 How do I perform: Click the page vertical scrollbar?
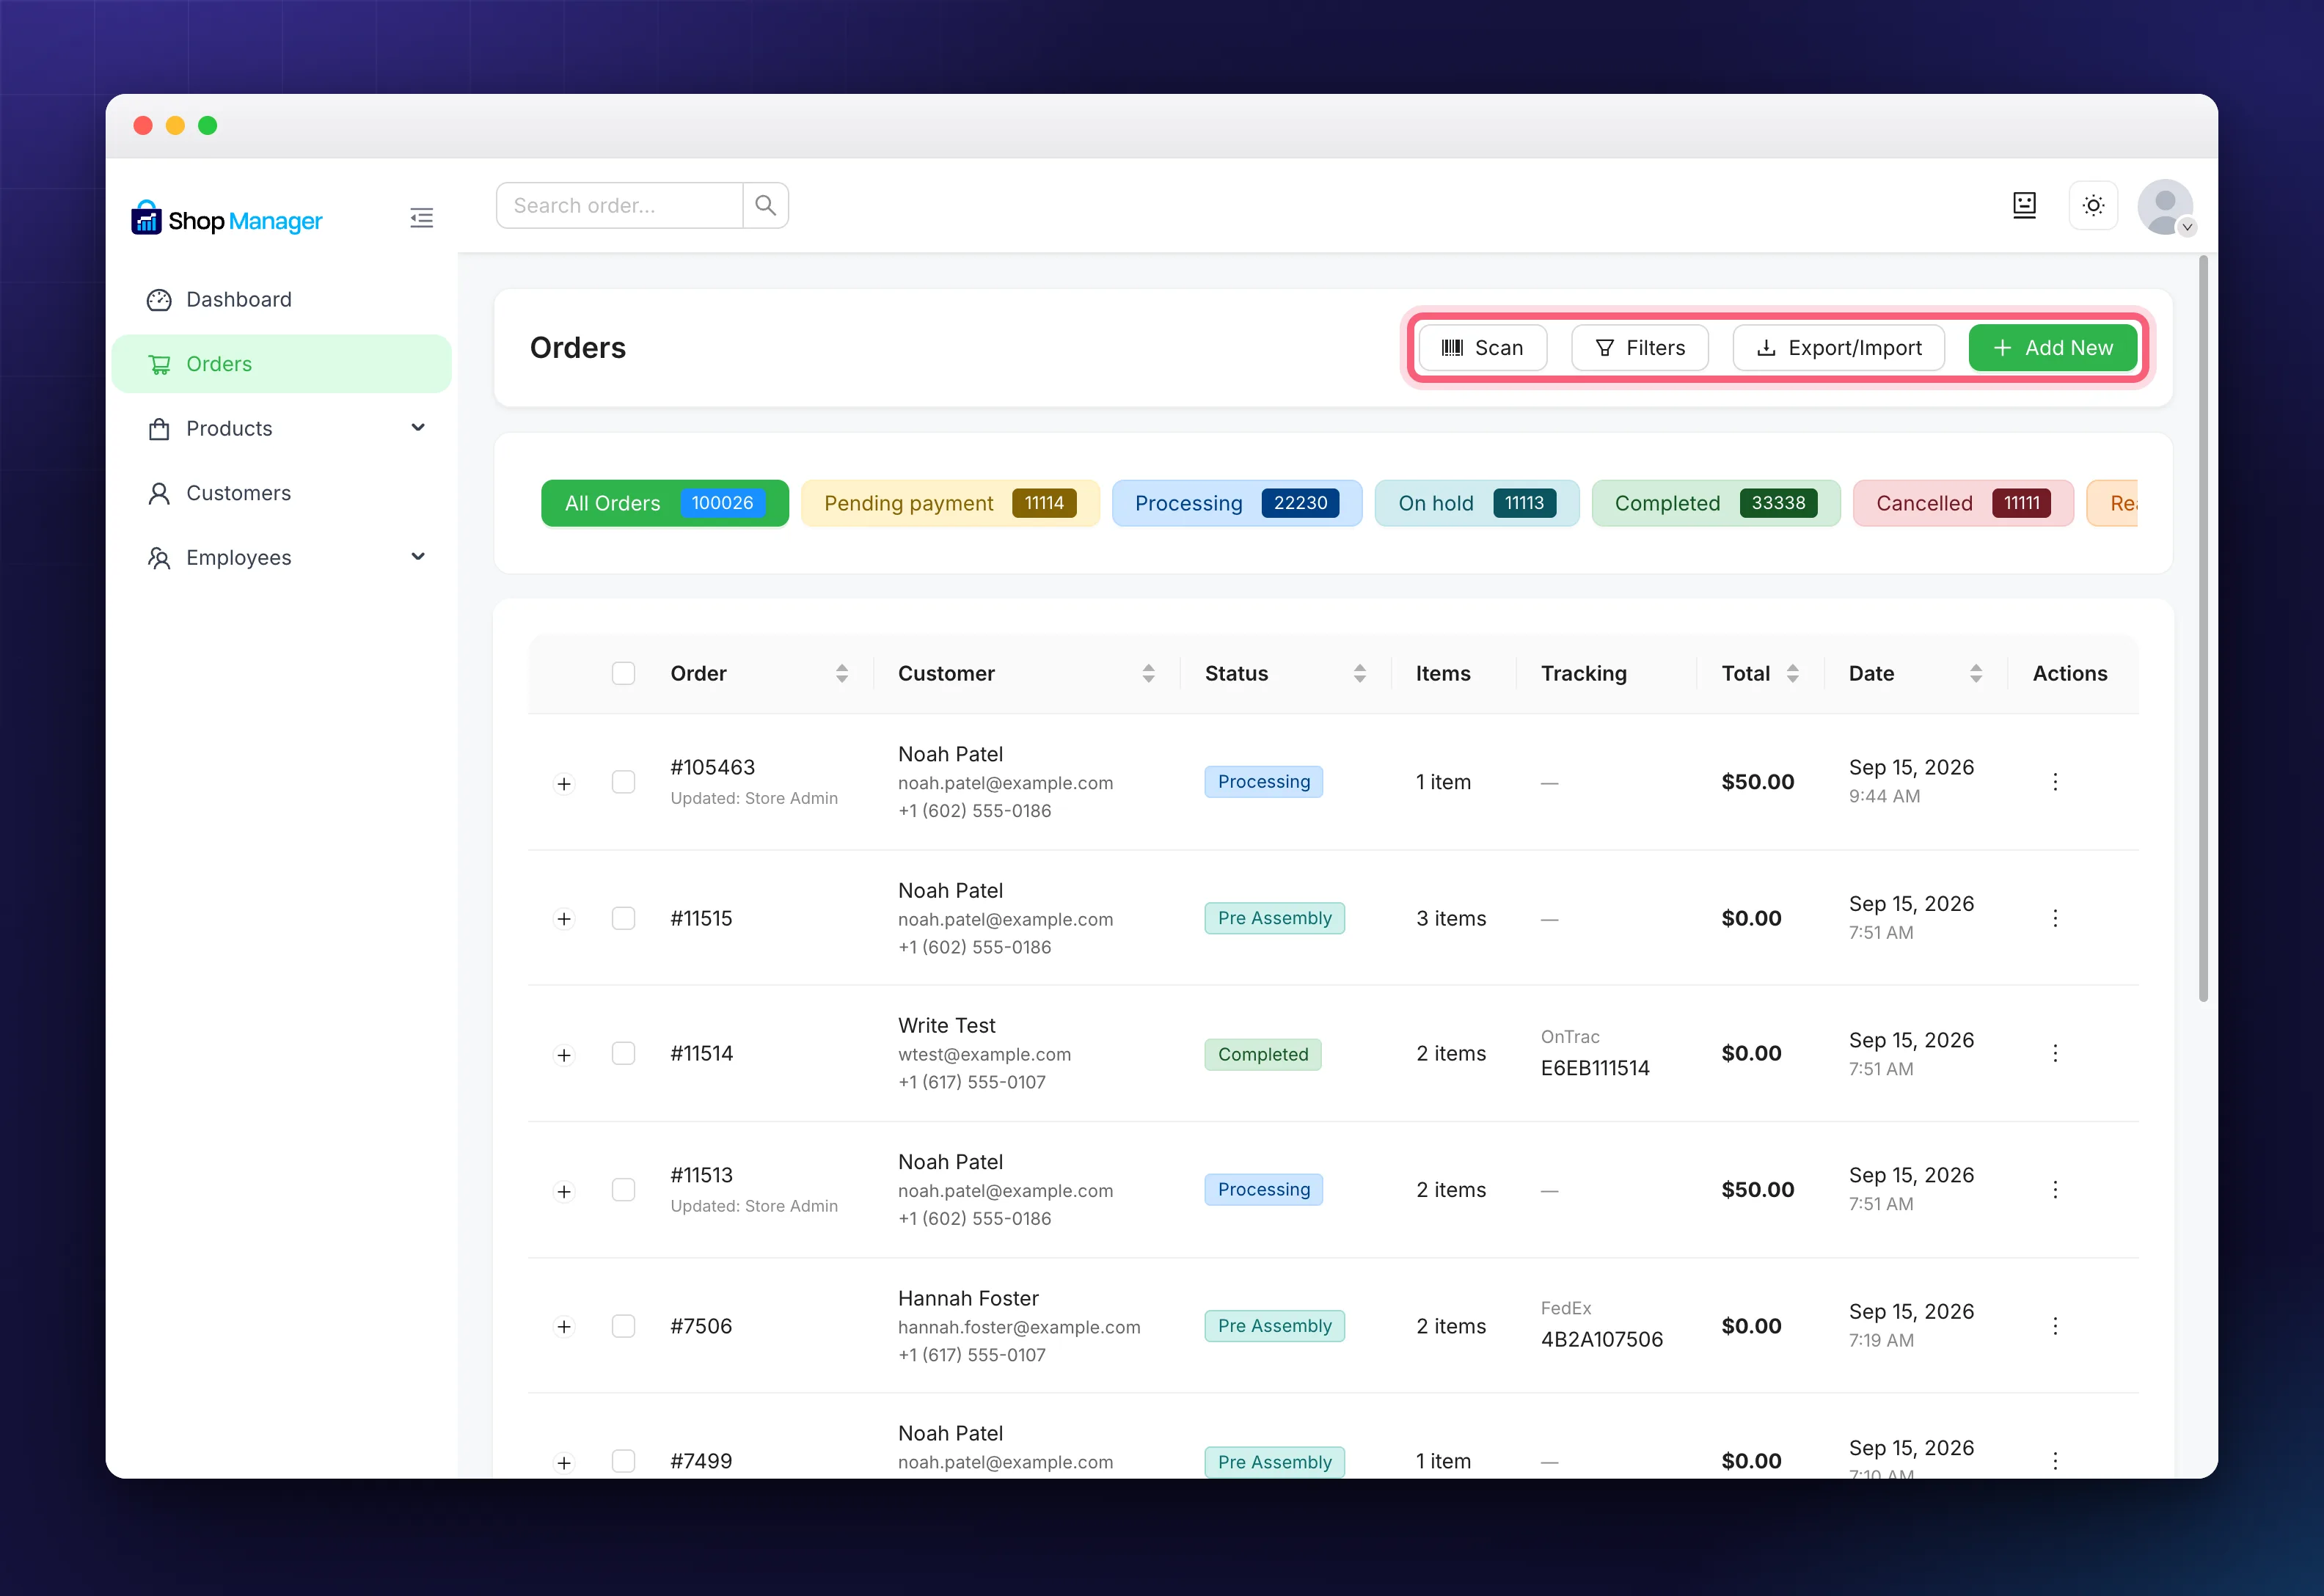pyautogui.click(x=2203, y=629)
